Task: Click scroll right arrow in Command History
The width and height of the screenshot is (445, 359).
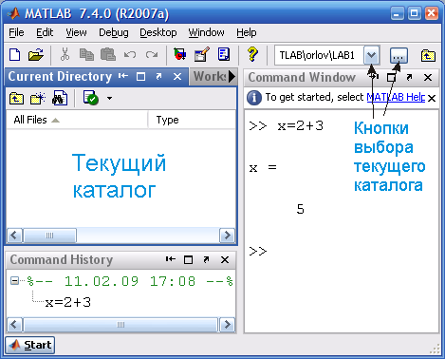Action: 227,325
